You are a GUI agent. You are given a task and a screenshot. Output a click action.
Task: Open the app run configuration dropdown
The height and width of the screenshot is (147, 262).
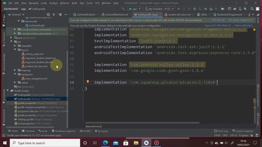(135, 9)
